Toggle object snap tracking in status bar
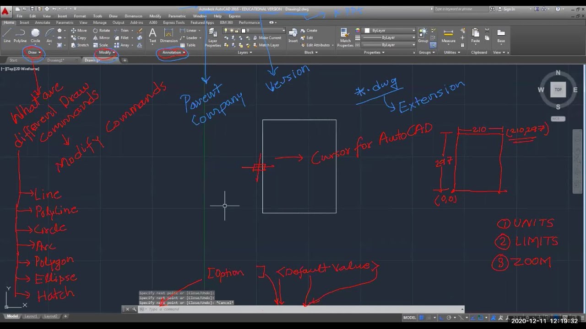This screenshot has width=586, height=329. pos(473,318)
